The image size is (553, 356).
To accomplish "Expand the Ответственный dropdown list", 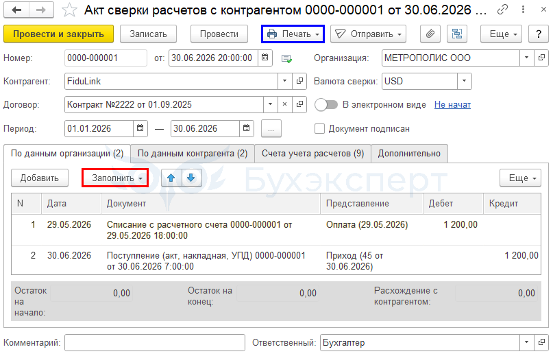I will coord(526,342).
